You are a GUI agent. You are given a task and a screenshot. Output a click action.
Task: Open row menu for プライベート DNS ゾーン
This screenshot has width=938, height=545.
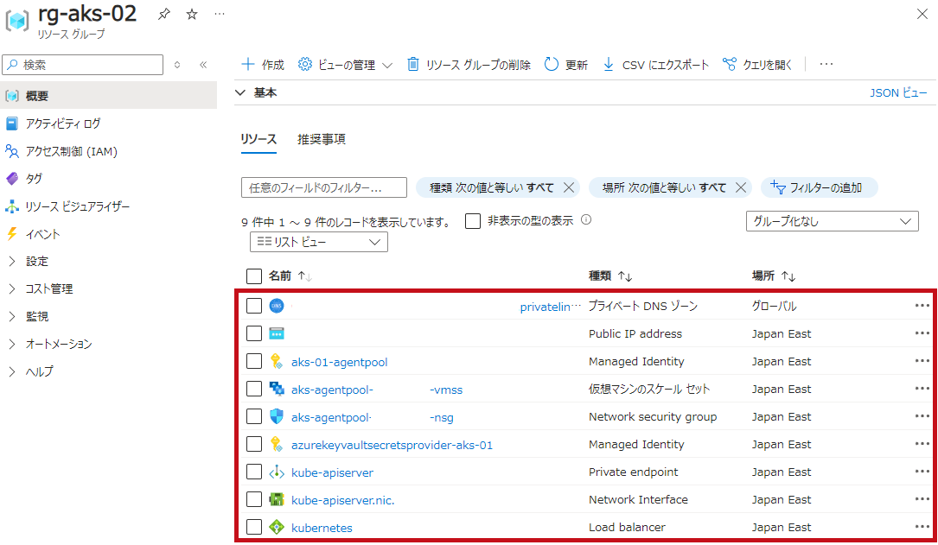(x=922, y=306)
